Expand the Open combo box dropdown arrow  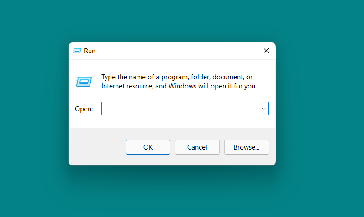point(264,108)
